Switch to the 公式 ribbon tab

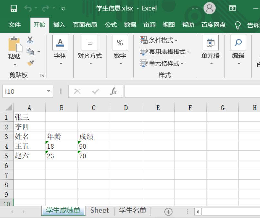pos(111,25)
